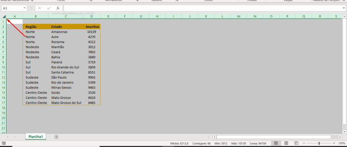Select the Minas Gerais cell
Viewport: 347px width, 147px height.
click(x=66, y=88)
